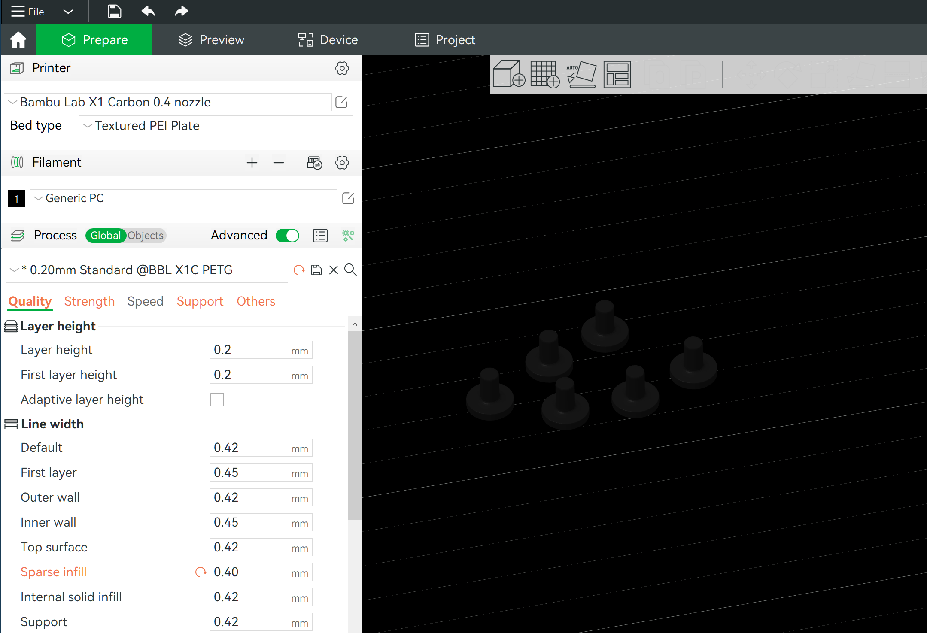
Task: Open filament settings gear
Action: point(342,163)
